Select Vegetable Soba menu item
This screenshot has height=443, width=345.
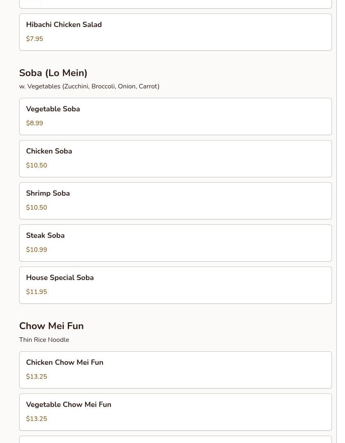point(53,109)
